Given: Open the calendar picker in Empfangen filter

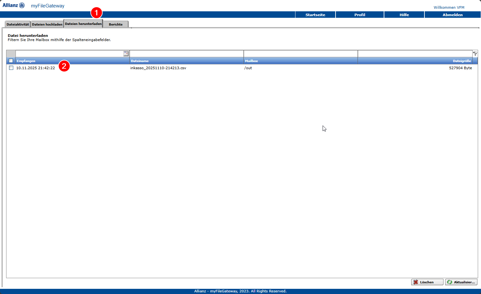Looking at the screenshot, I should click(x=126, y=54).
